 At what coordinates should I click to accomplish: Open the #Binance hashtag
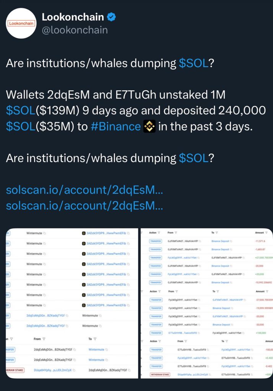pyautogui.click(x=115, y=126)
